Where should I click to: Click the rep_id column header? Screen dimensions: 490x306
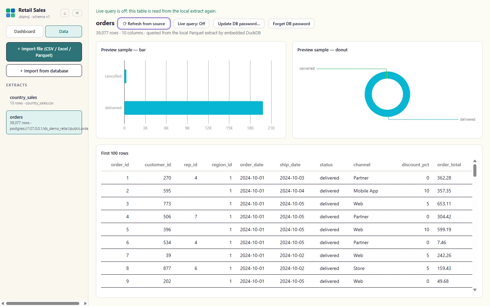click(x=191, y=165)
